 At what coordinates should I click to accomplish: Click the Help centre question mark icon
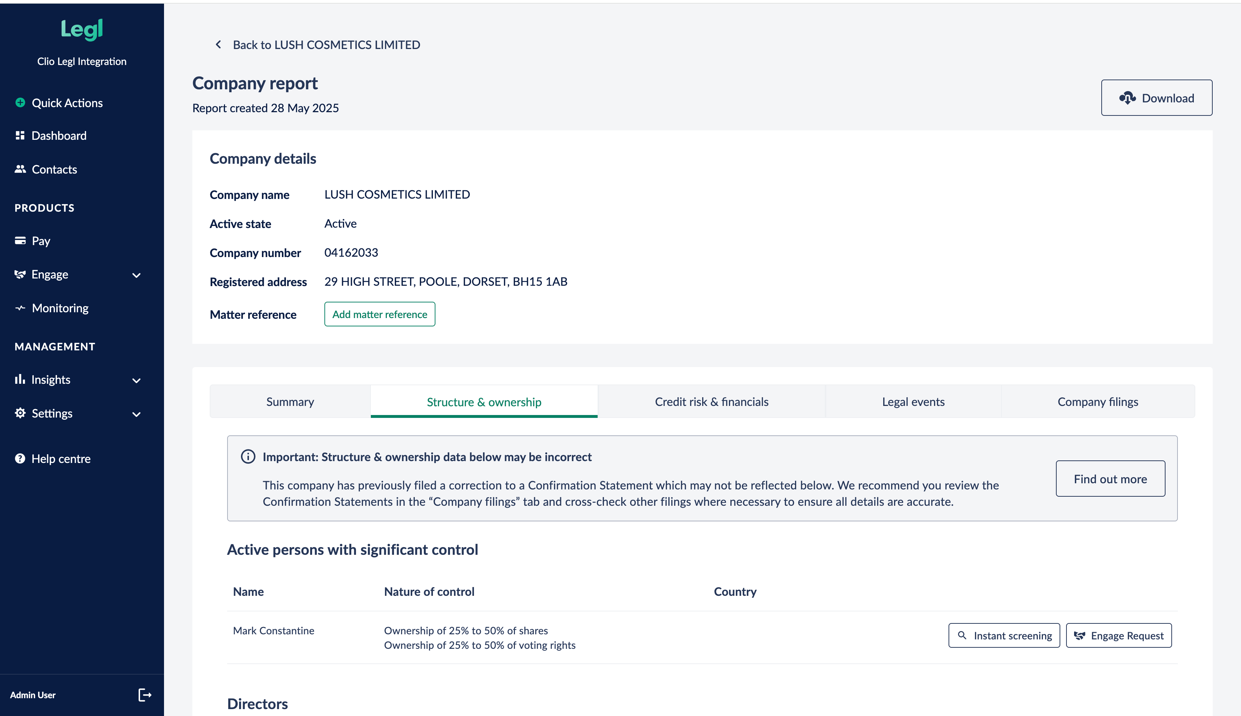tap(20, 458)
